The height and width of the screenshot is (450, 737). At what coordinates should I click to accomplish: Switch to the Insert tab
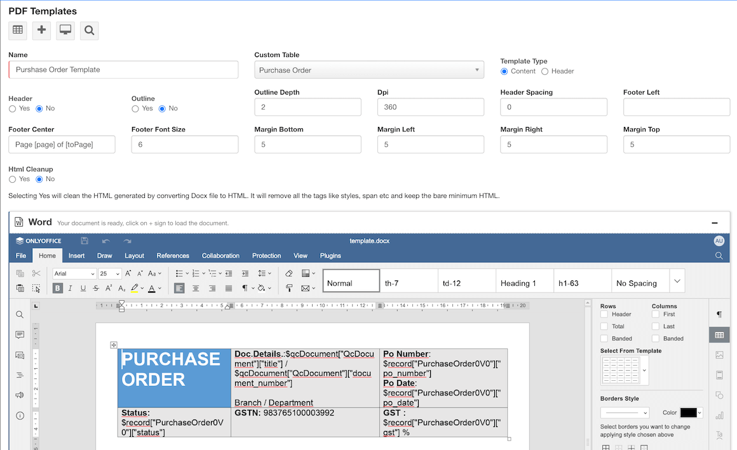(76, 256)
